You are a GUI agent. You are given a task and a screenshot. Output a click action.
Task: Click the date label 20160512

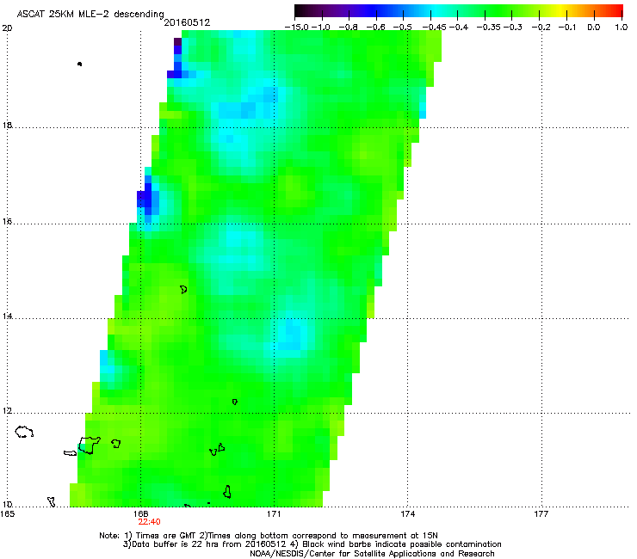187,22
